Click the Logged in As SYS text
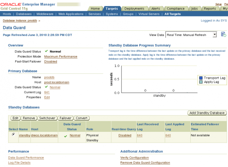 point(214,20)
